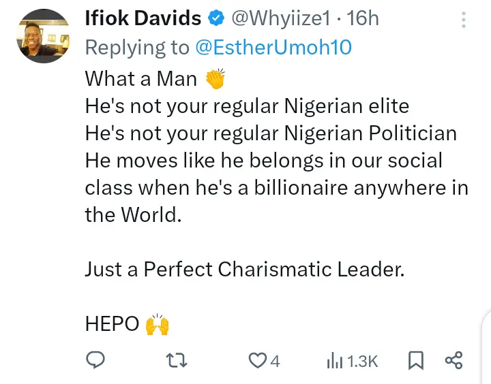The width and height of the screenshot is (491, 384).
Task: Click the raised hands emoji after HEPO
Action: 157,325
